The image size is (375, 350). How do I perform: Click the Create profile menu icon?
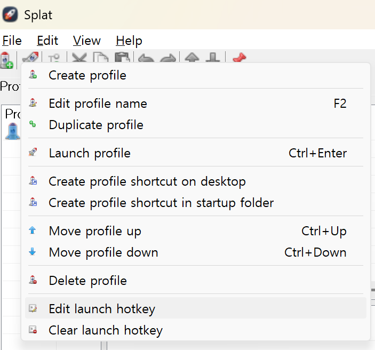[33, 74]
